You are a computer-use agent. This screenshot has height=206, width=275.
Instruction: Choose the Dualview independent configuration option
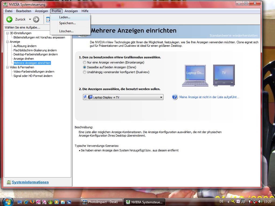[85, 72]
